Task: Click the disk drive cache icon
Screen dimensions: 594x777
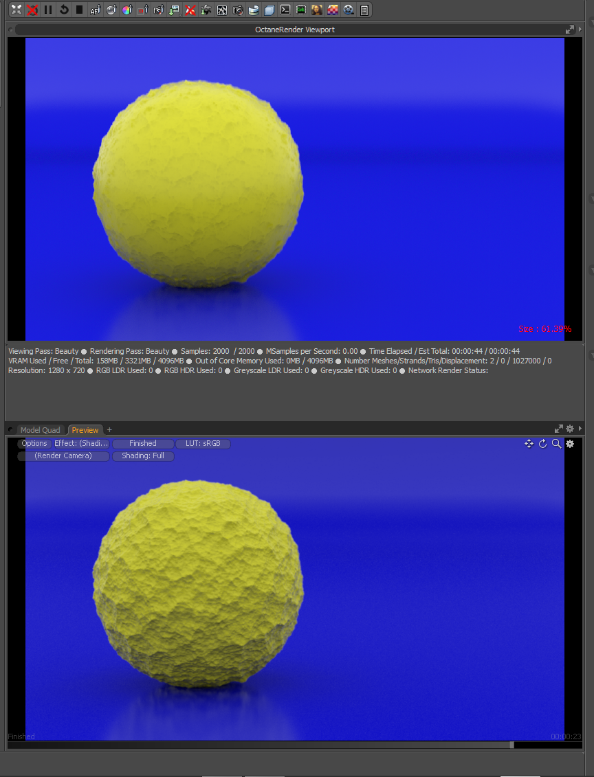Action: [254, 10]
